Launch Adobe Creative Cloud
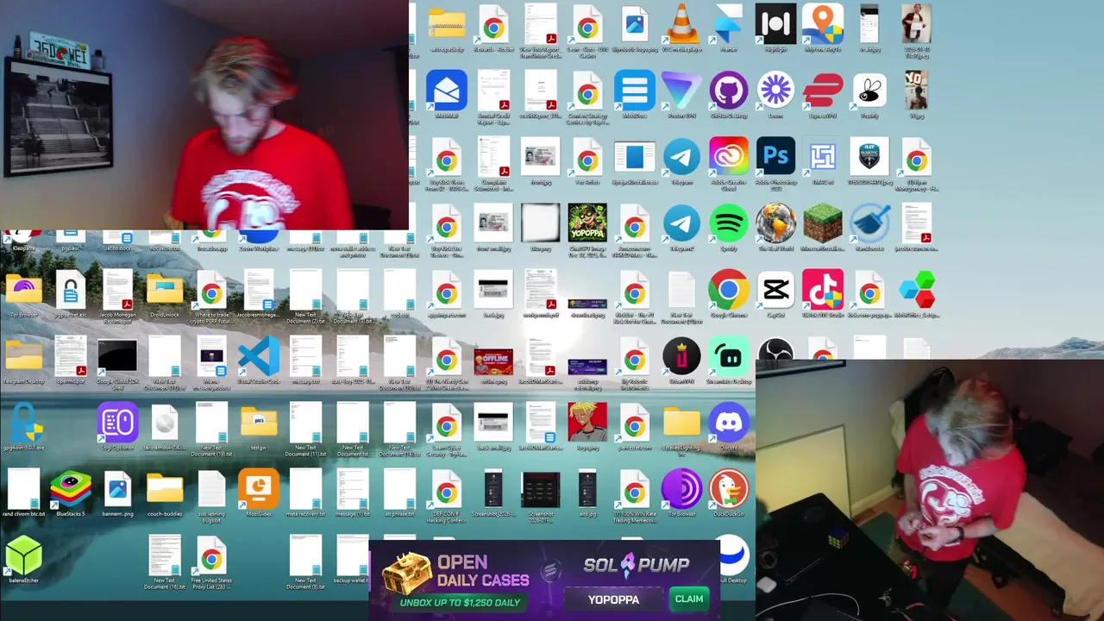Viewport: 1104px width, 621px height. pos(729,157)
